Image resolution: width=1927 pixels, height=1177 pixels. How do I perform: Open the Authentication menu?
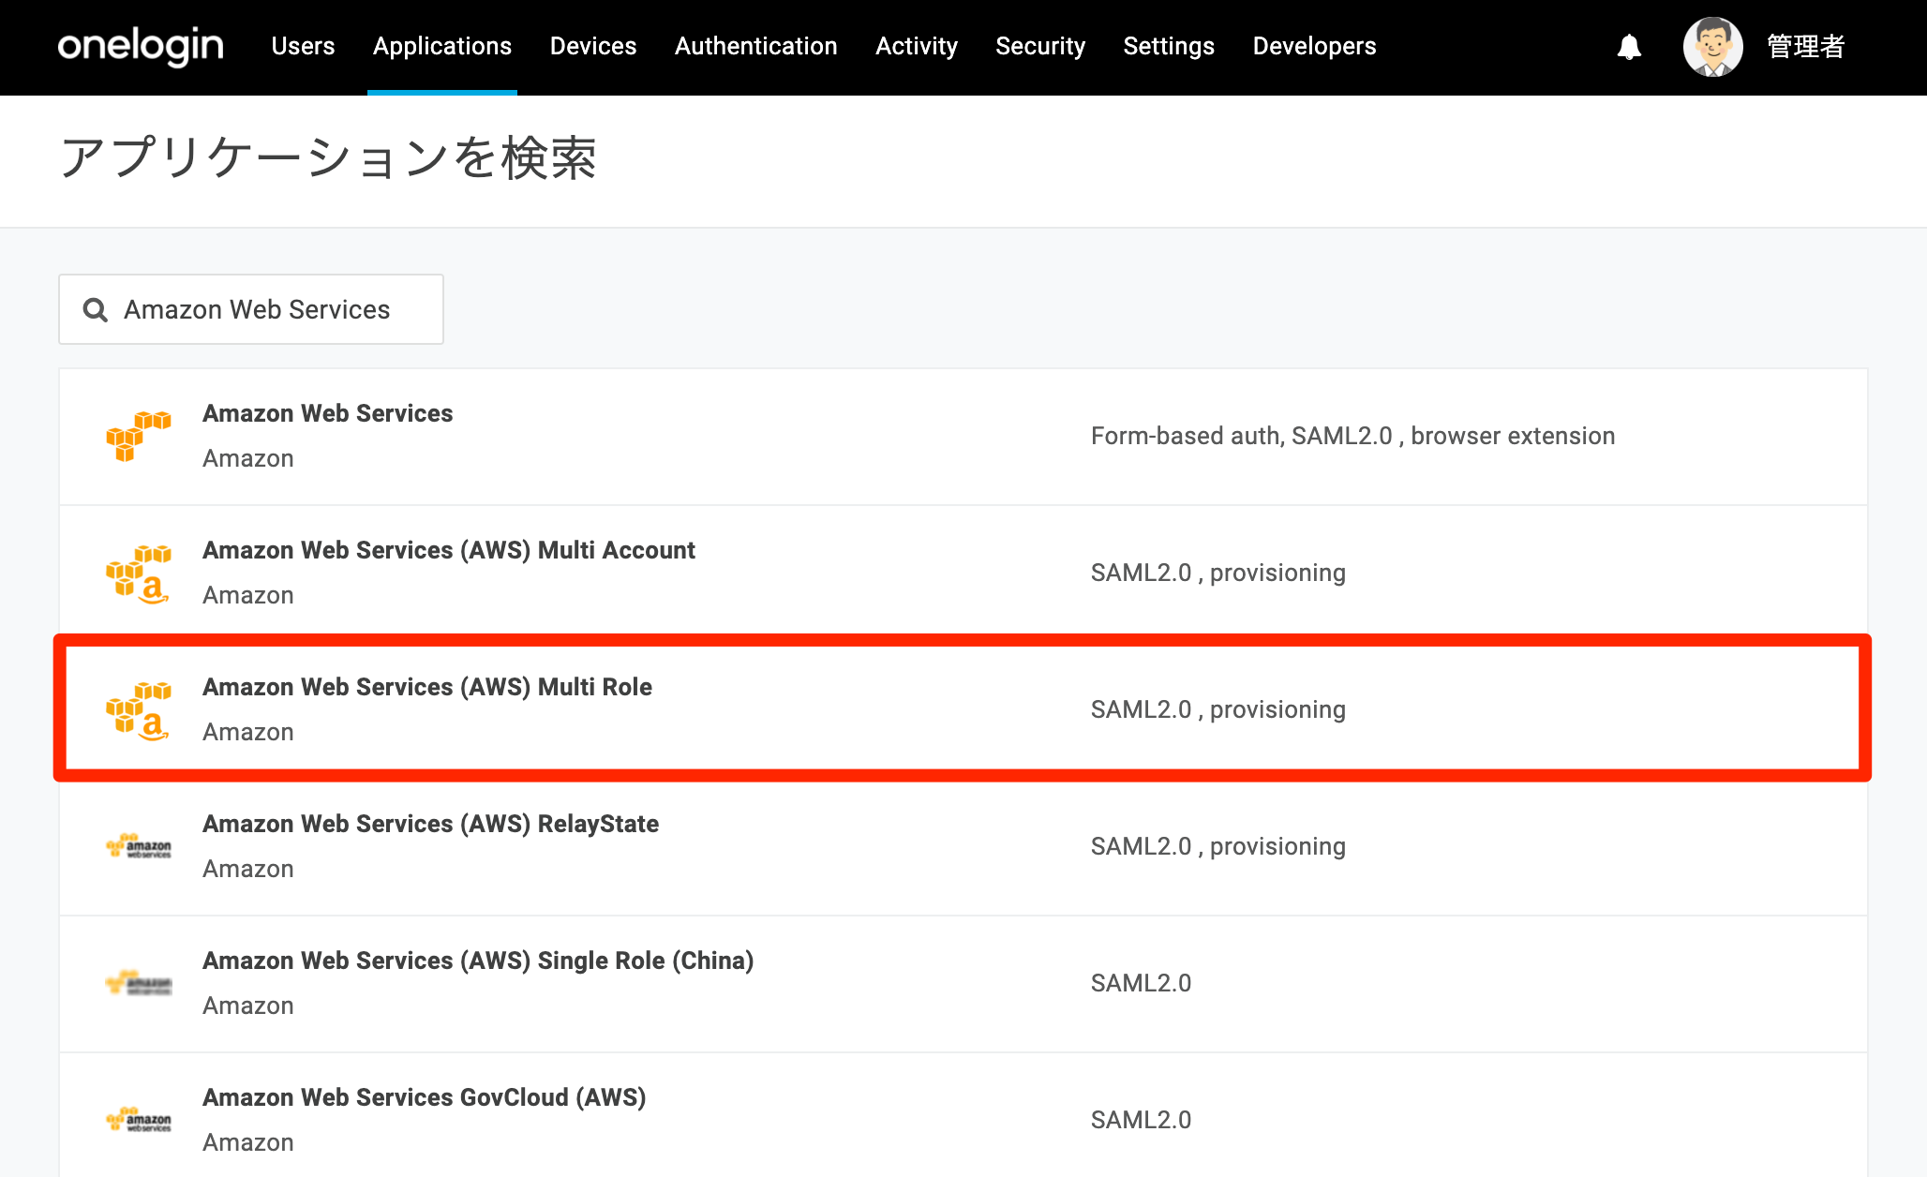pos(755,46)
